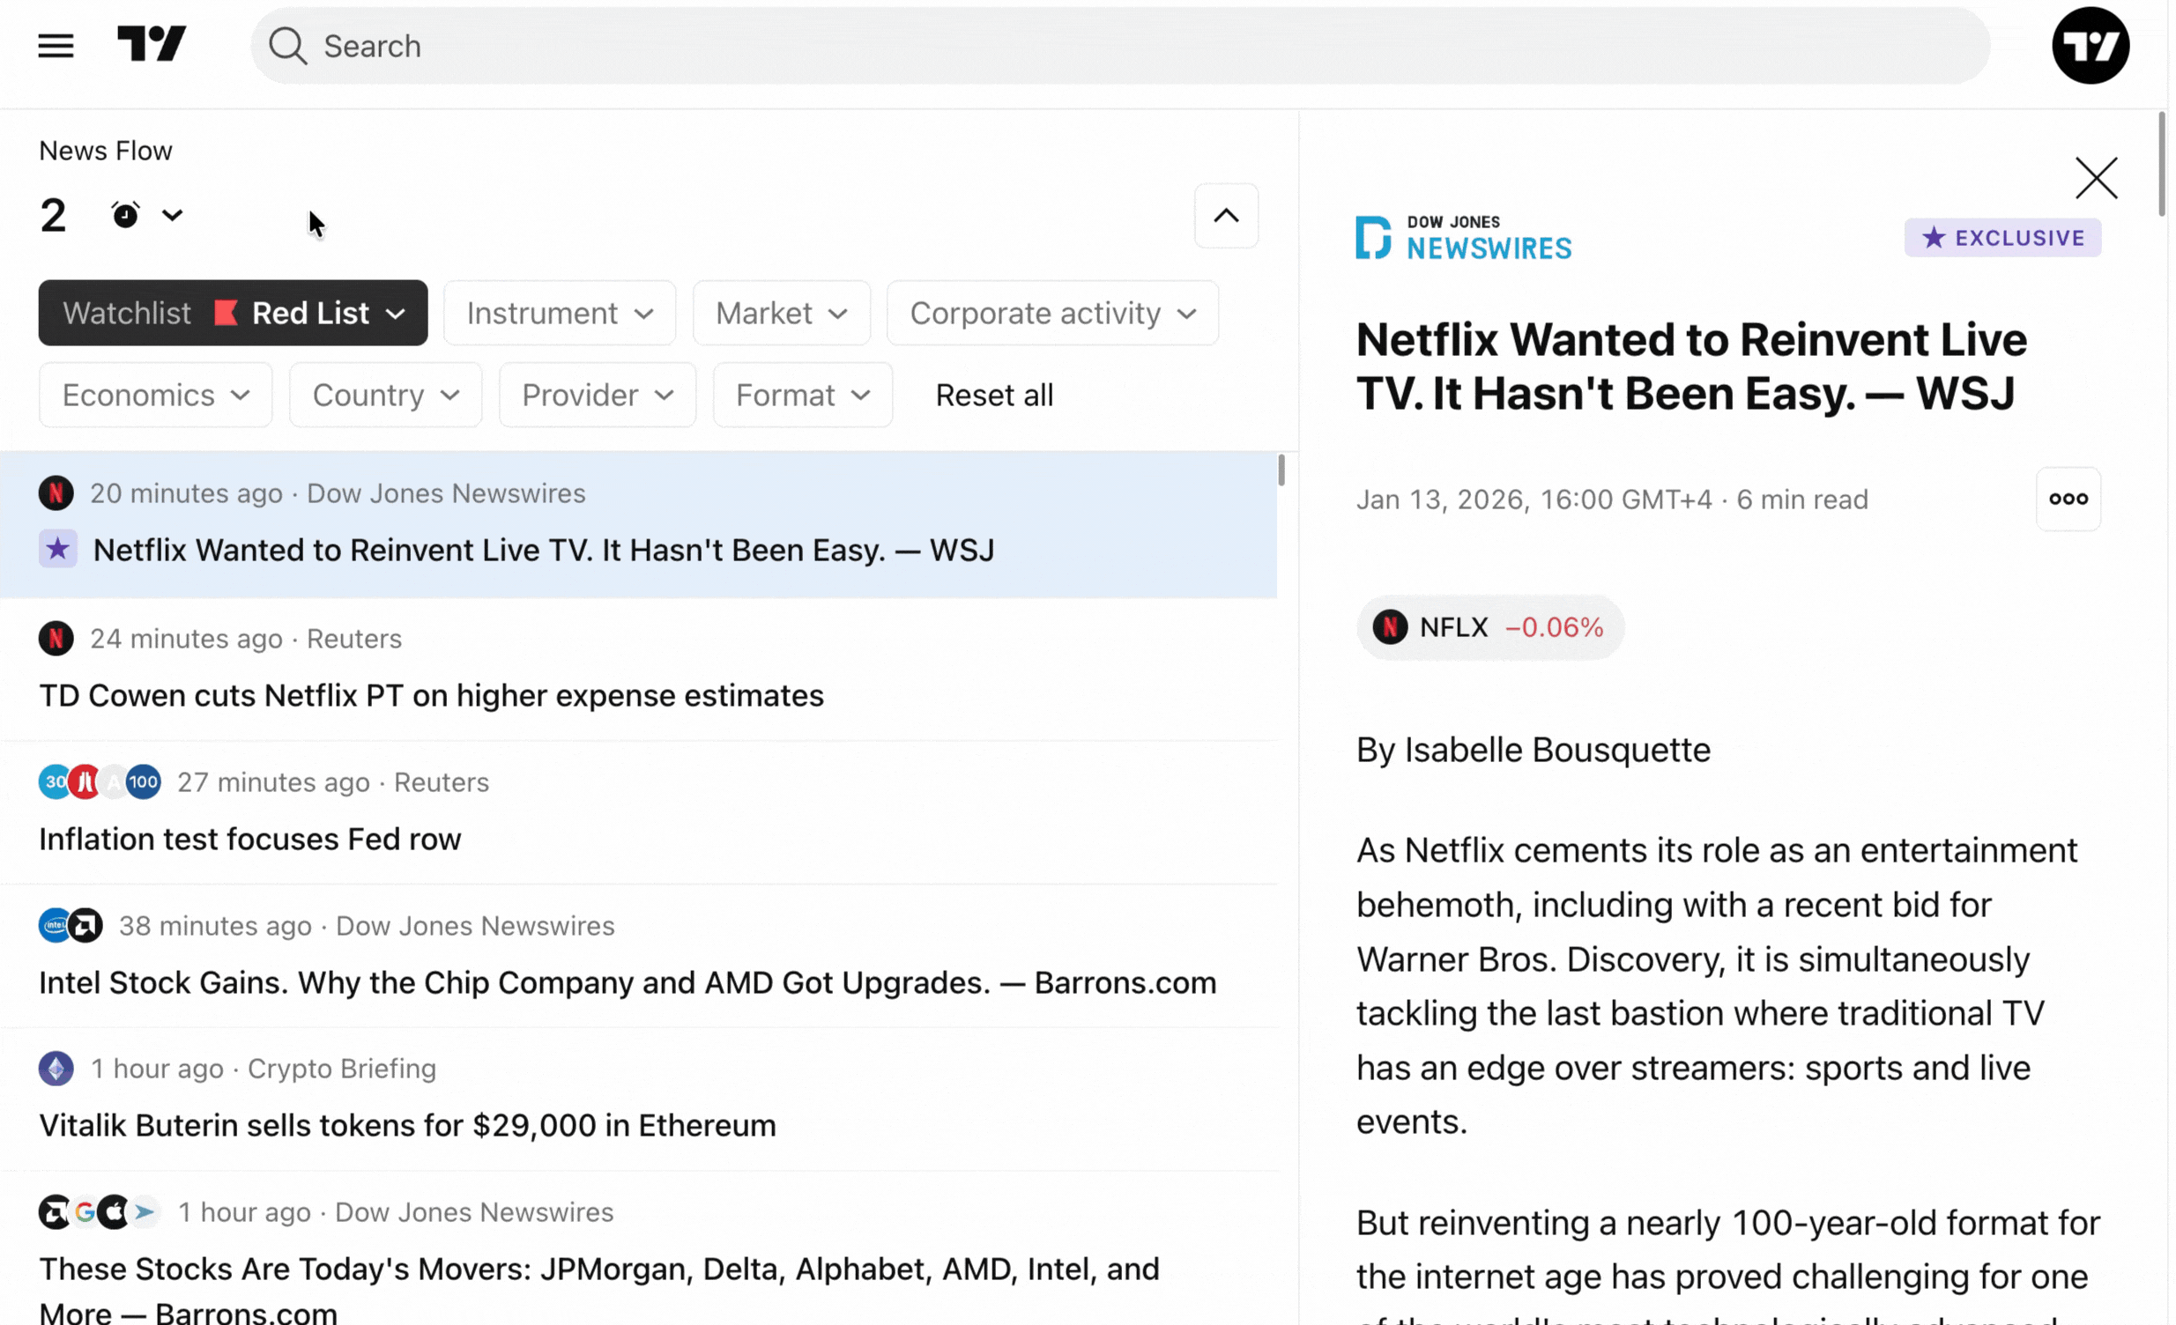2176x1325 pixels.
Task: Open the Economics filter menu
Action: coord(155,396)
